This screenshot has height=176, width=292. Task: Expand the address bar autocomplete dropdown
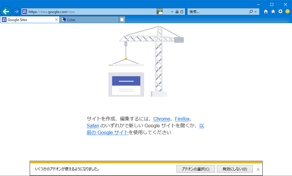(171, 12)
